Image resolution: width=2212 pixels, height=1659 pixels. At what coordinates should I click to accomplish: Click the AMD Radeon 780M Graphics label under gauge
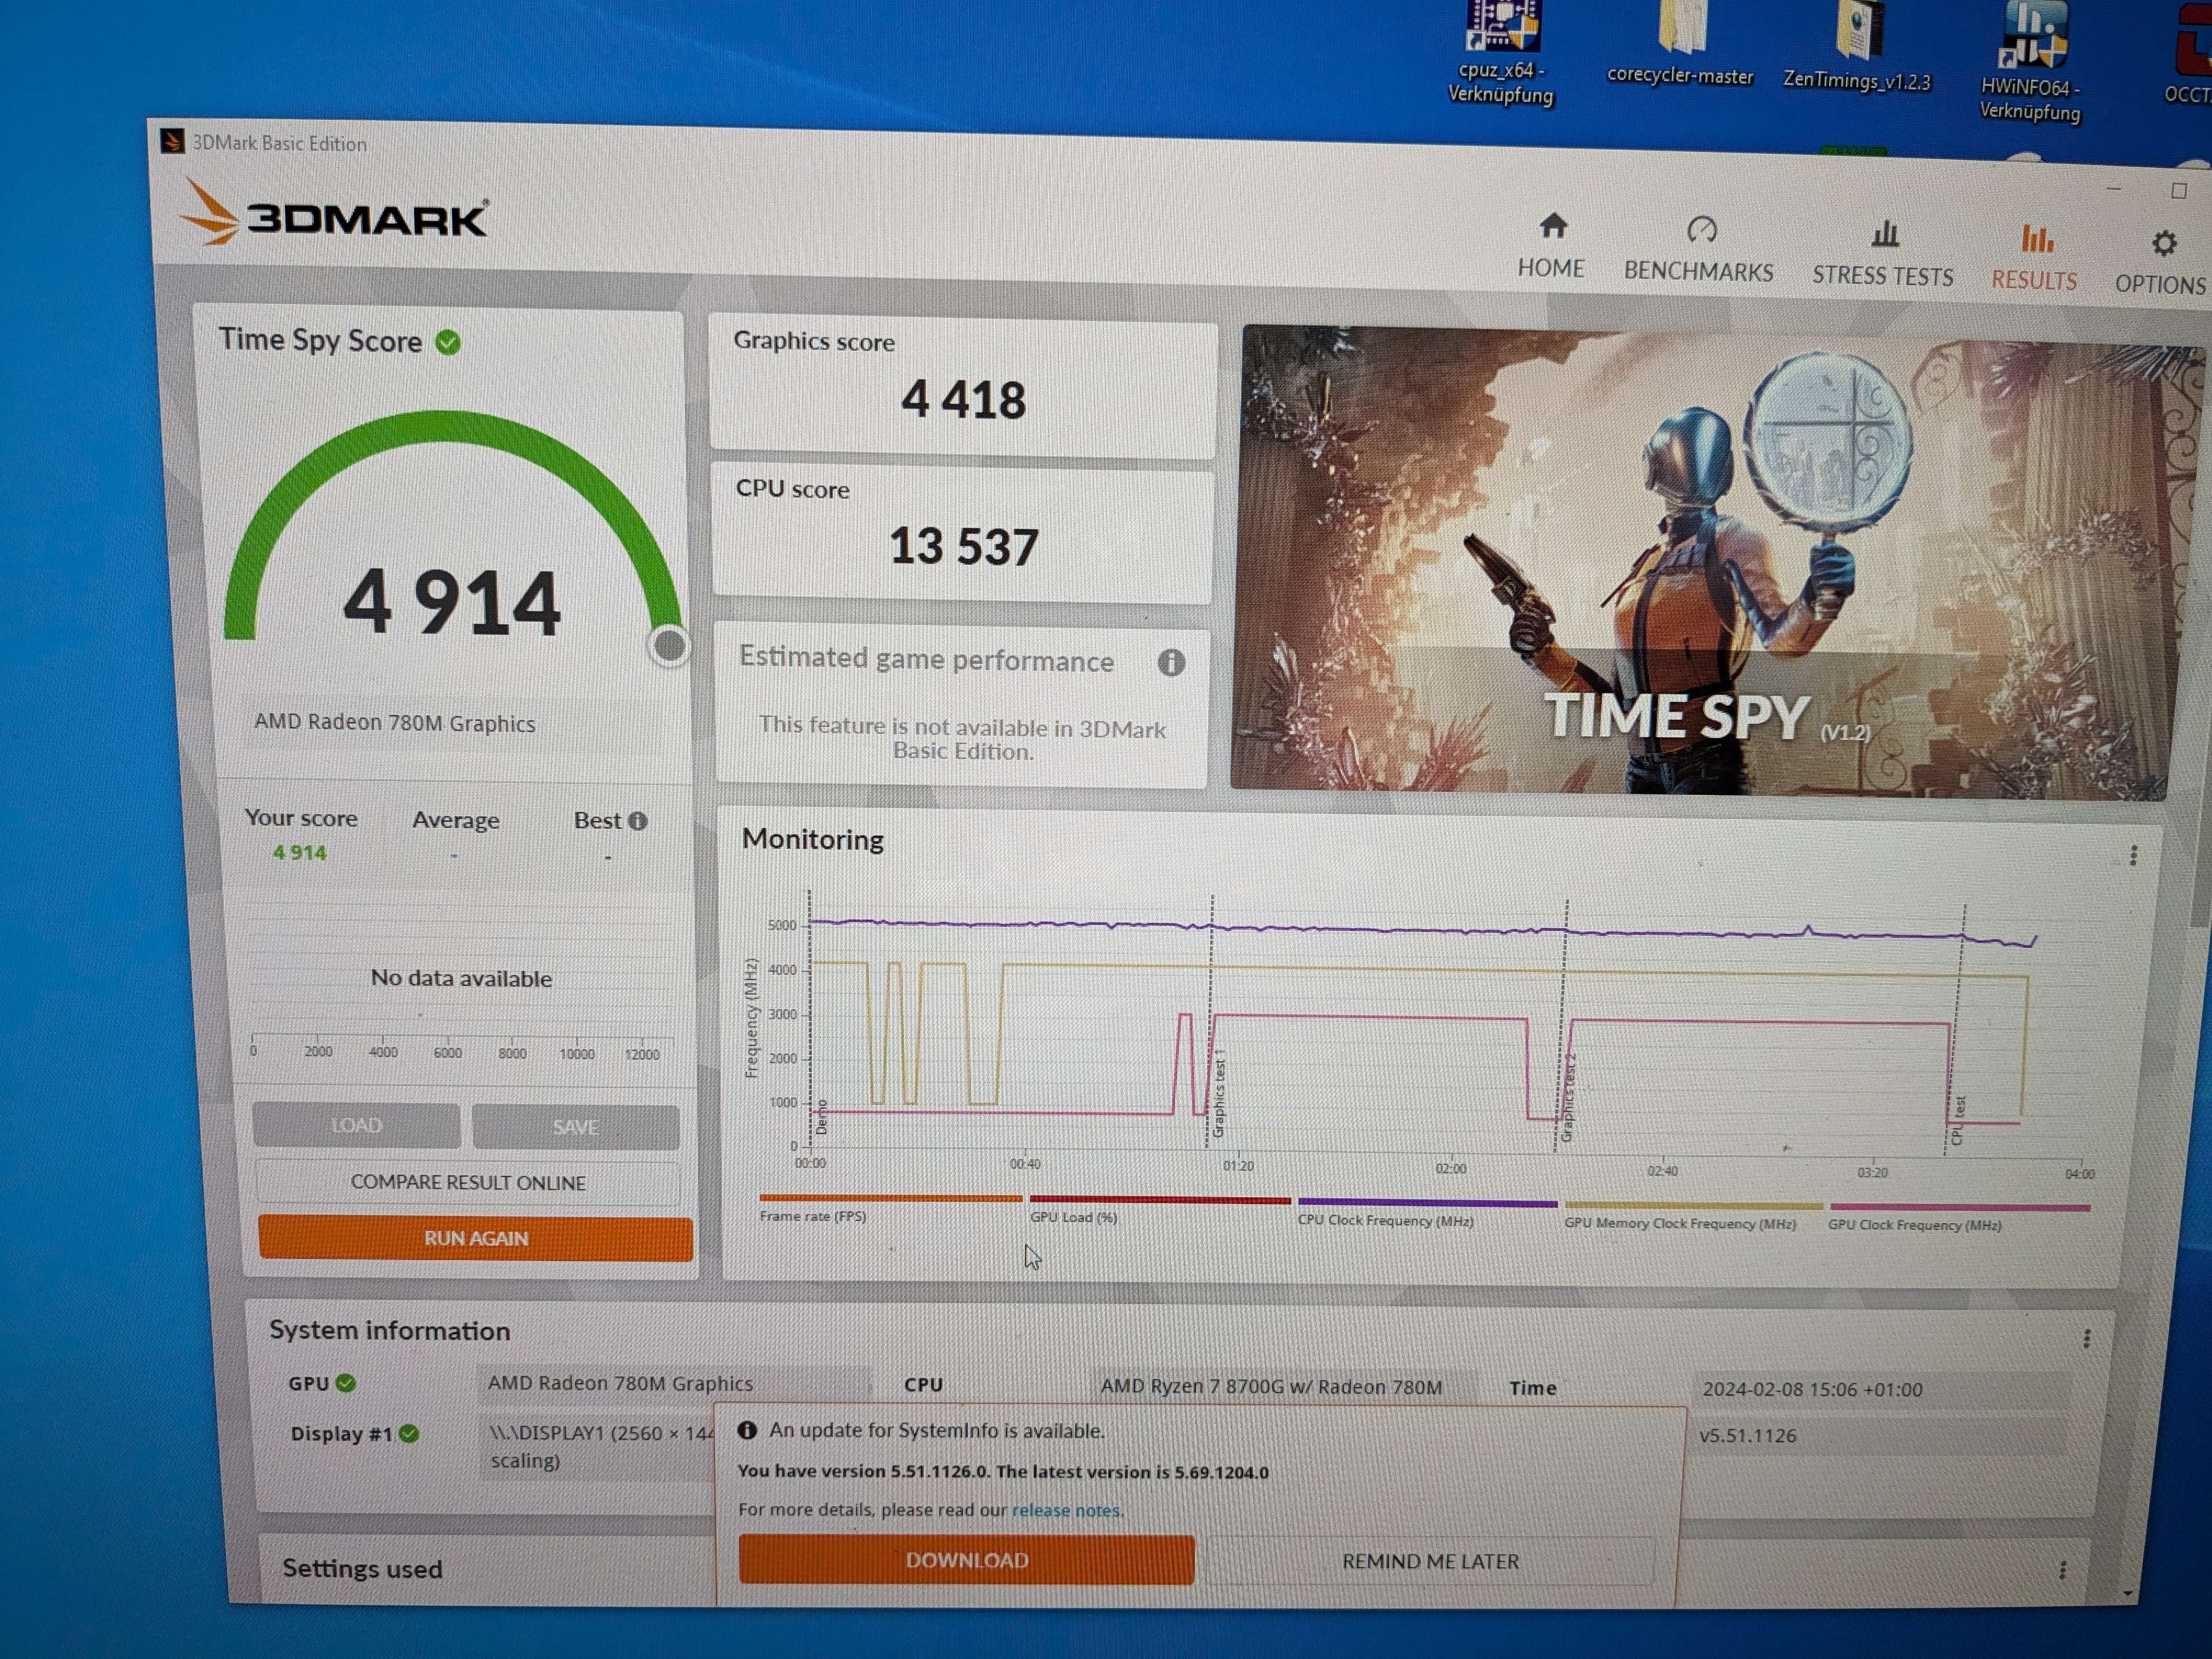pyautogui.click(x=394, y=722)
